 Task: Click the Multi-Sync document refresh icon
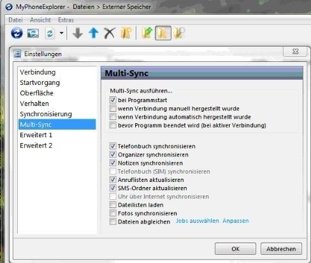(x=50, y=33)
